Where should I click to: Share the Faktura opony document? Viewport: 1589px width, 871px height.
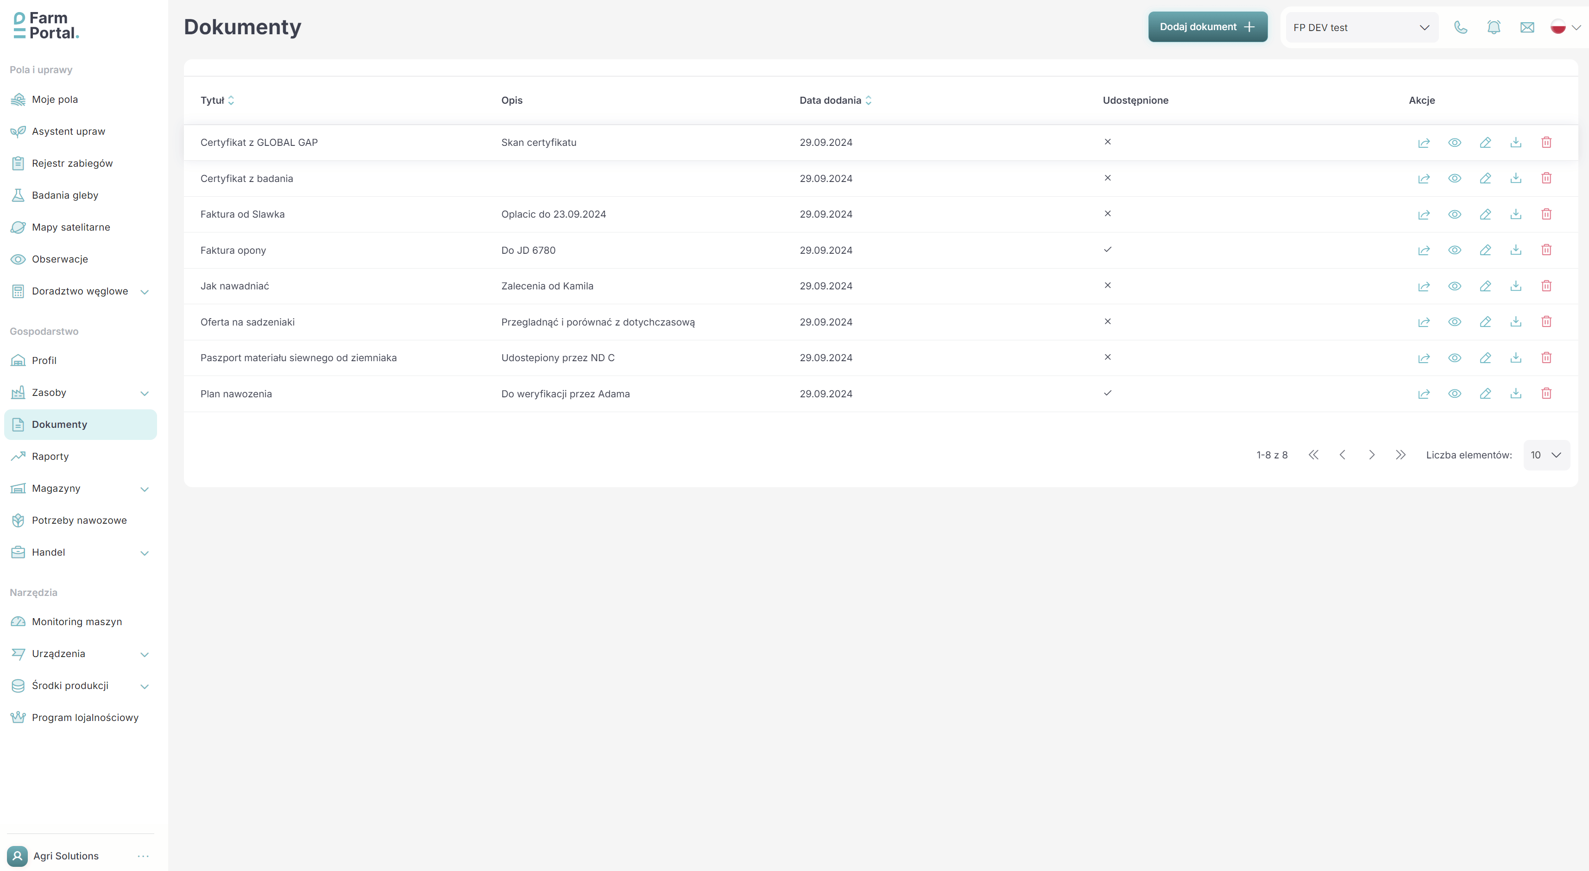tap(1424, 250)
